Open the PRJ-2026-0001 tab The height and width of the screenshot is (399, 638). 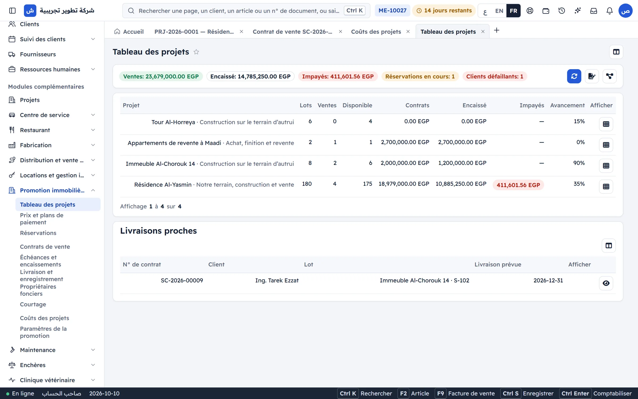click(194, 32)
